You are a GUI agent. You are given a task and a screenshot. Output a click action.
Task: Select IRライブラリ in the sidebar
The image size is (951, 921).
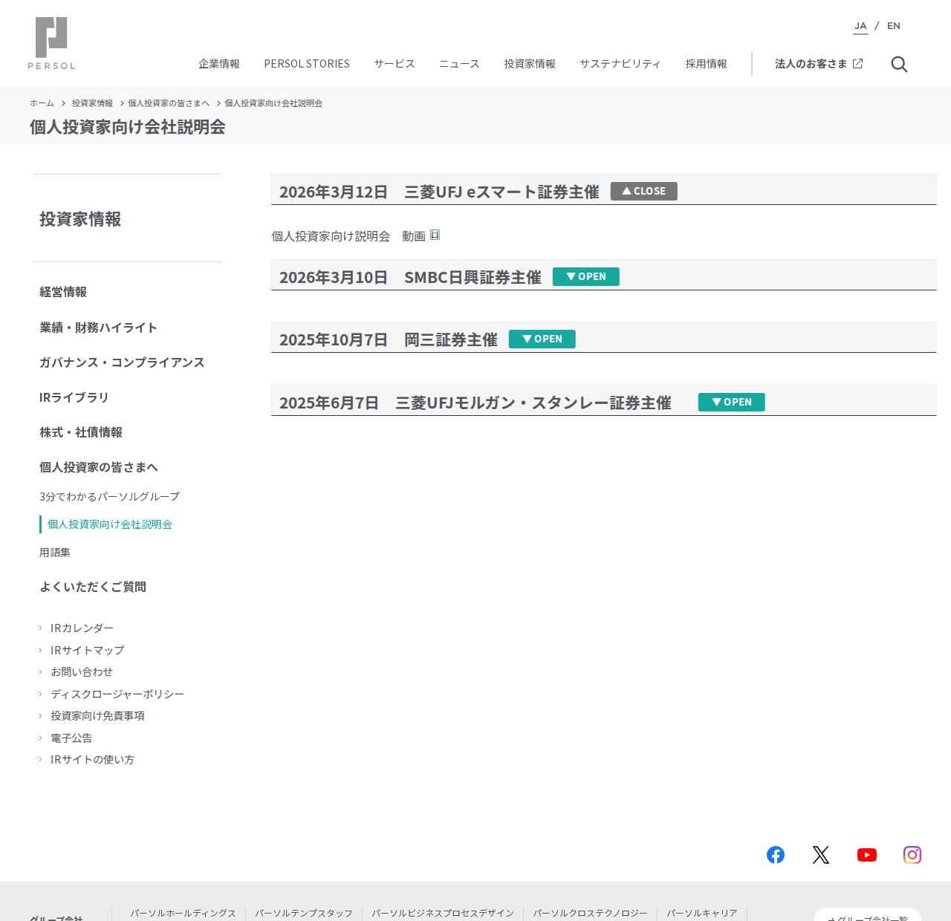[x=74, y=397]
